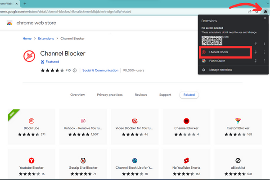Click the rating info icon beside 410
This screenshot has height=180, width=270.
75,70
